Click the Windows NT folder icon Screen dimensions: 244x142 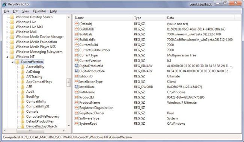click(x=12, y=57)
